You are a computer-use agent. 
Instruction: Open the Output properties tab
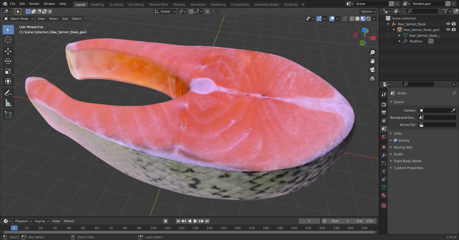coord(384,113)
